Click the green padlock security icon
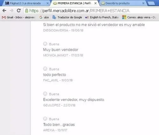Viewport: 159px width, 135px height. [x=26, y=10]
